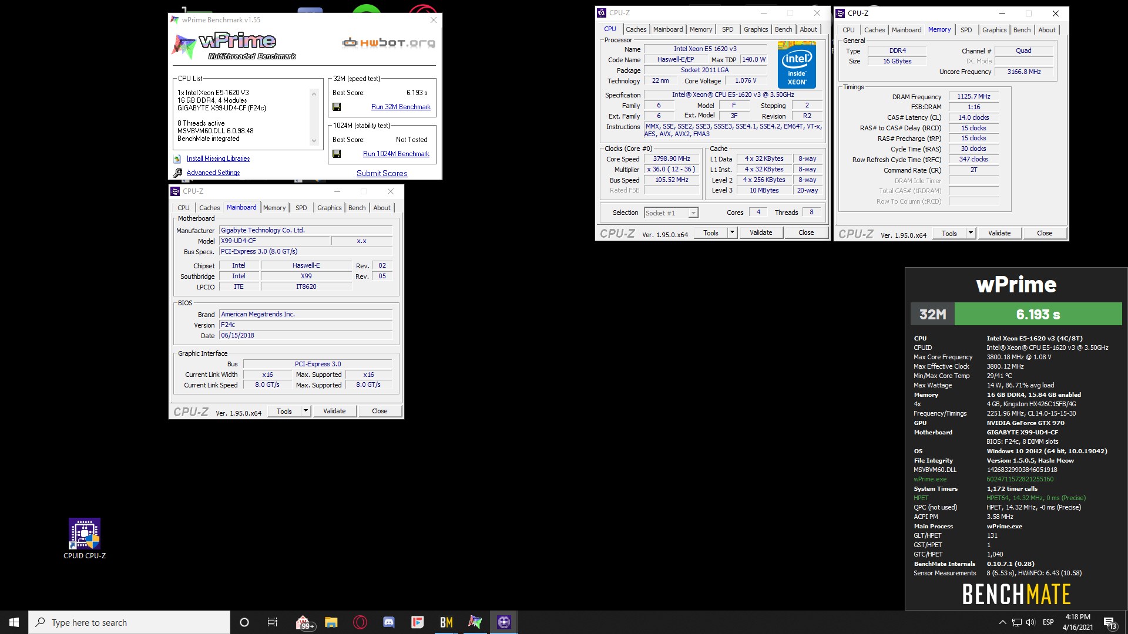Click the save icon for the 1024M score
Image resolution: width=1128 pixels, height=634 pixels.
tap(337, 154)
